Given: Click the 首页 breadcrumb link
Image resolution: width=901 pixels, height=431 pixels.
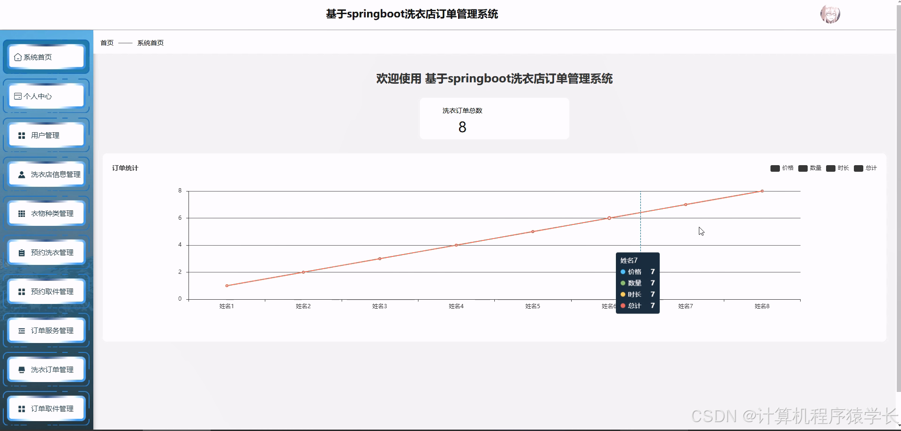Looking at the screenshot, I should 107,43.
